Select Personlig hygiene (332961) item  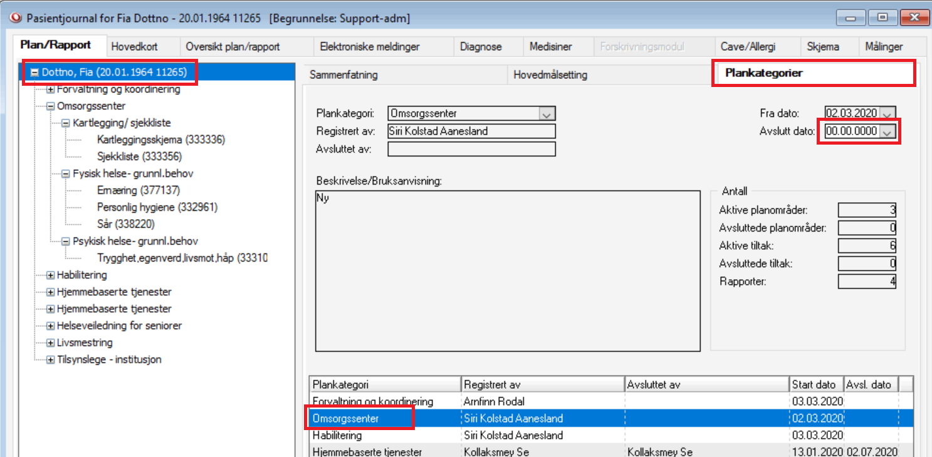point(157,207)
